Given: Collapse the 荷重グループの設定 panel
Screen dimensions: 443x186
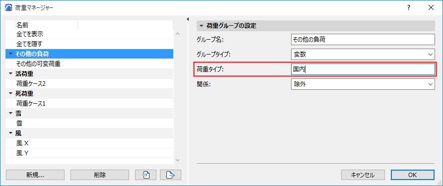Looking at the screenshot, I should [201, 26].
